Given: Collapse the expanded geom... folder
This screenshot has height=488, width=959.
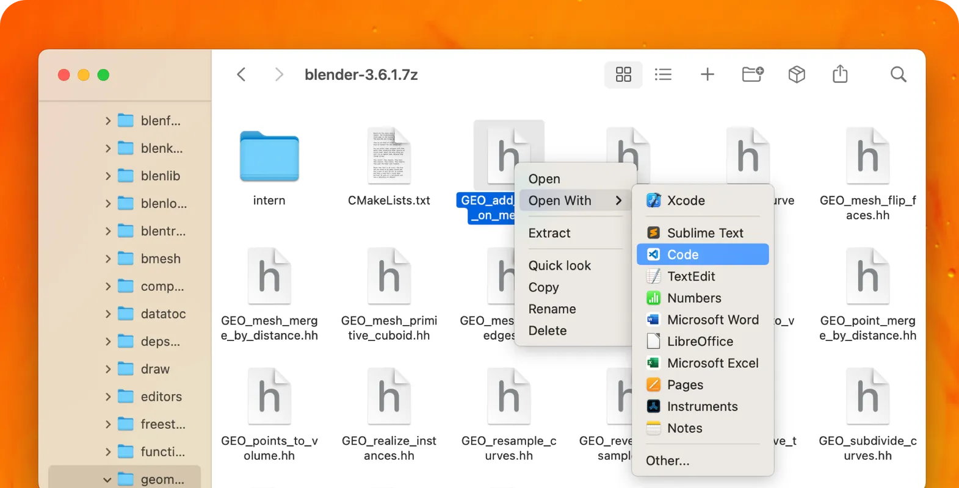Looking at the screenshot, I should pos(107,479).
